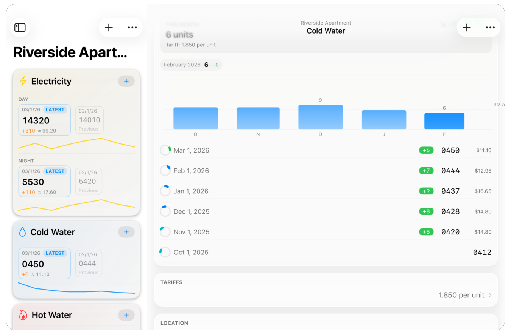The height and width of the screenshot is (336, 511).
Task: Open the Hot Water meter card title
Action: pos(52,315)
